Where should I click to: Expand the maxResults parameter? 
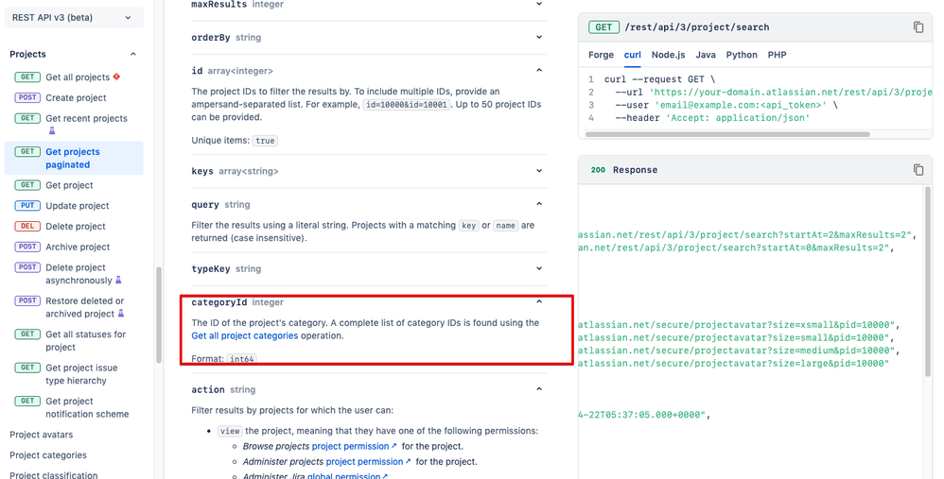tap(539, 4)
